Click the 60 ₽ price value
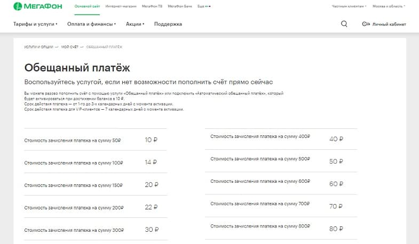 coord(336,184)
